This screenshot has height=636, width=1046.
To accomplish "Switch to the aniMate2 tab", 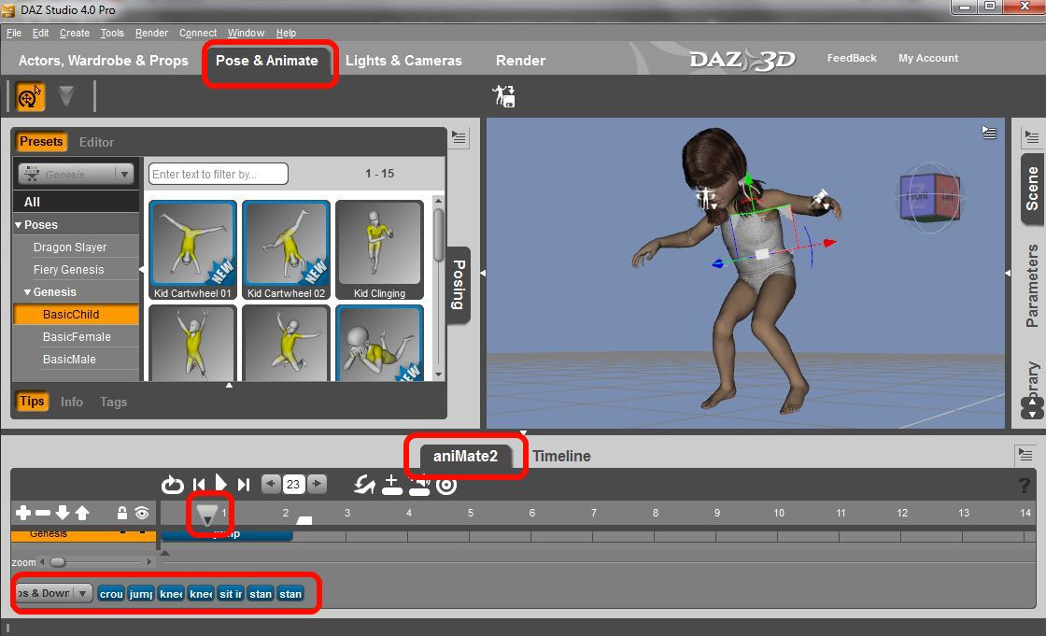I will (x=466, y=456).
